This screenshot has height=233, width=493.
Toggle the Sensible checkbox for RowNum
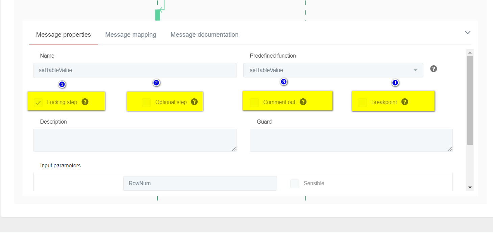[x=295, y=184]
